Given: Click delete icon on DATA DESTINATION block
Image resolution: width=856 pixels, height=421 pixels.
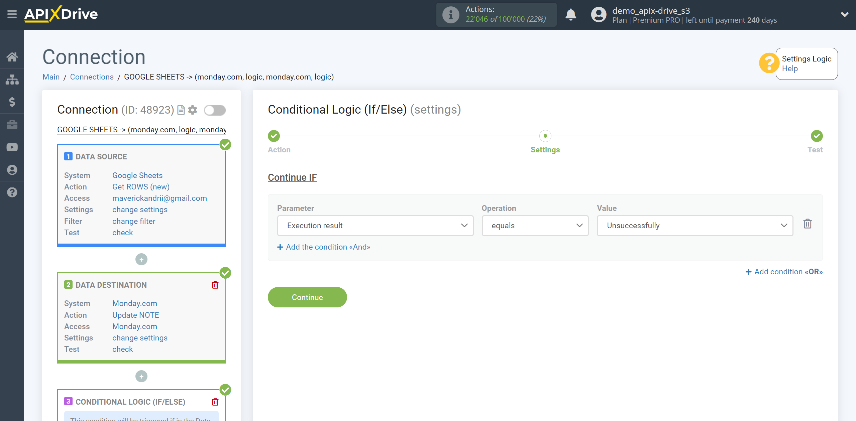Looking at the screenshot, I should pos(216,285).
